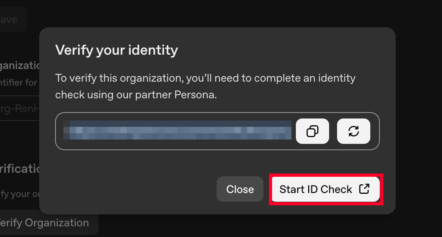This screenshot has height=237, width=442.
Task: Copy the verification link to clipboard
Action: [x=312, y=131]
